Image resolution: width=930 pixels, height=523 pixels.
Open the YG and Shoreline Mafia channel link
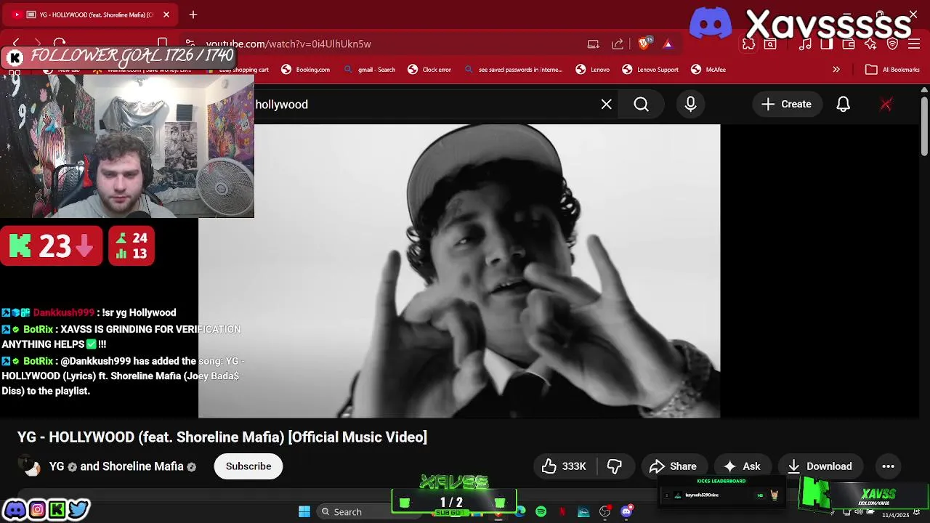coord(116,466)
